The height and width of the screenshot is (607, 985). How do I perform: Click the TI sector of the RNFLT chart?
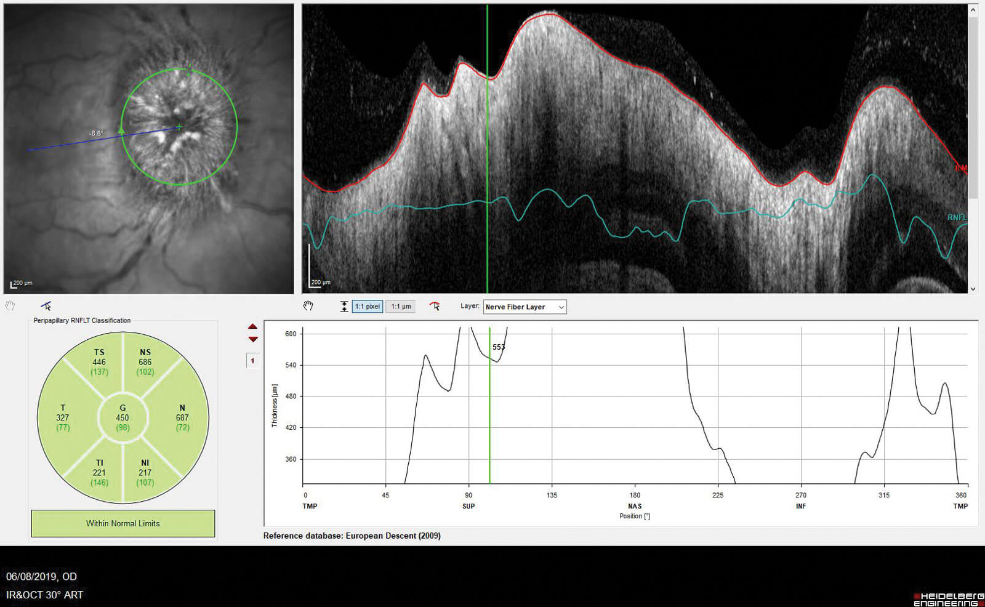pos(99,472)
